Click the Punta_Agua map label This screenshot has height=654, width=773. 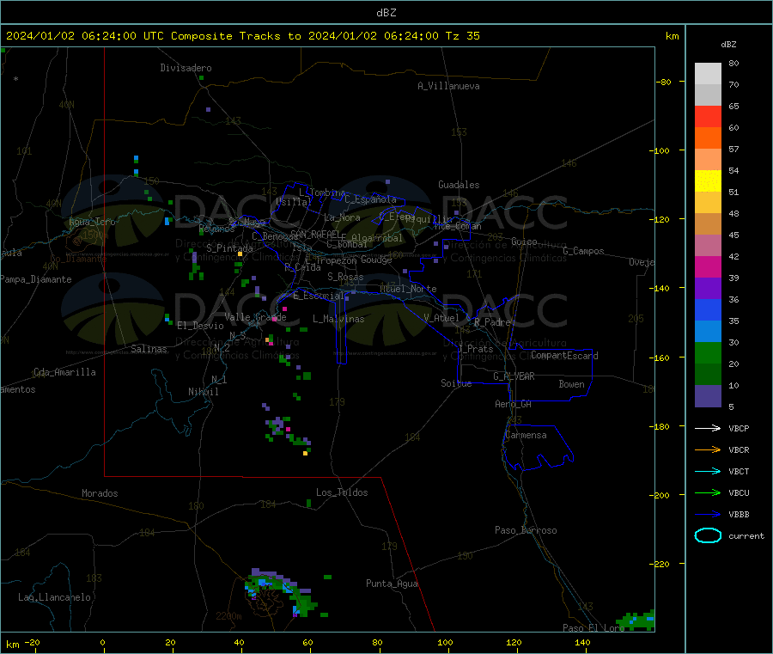[x=392, y=584]
